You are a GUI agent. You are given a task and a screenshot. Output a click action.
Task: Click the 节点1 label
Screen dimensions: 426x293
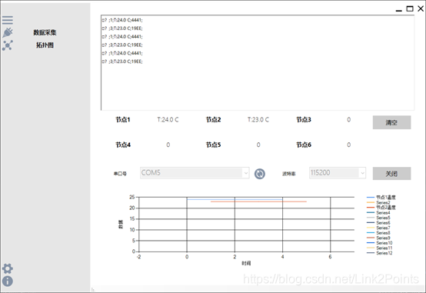[x=123, y=120]
